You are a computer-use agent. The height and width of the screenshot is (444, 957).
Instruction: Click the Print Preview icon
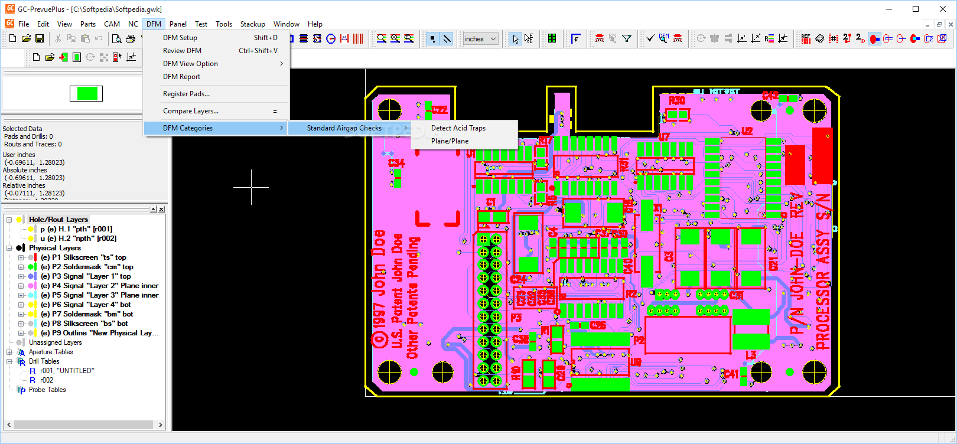coord(117,38)
